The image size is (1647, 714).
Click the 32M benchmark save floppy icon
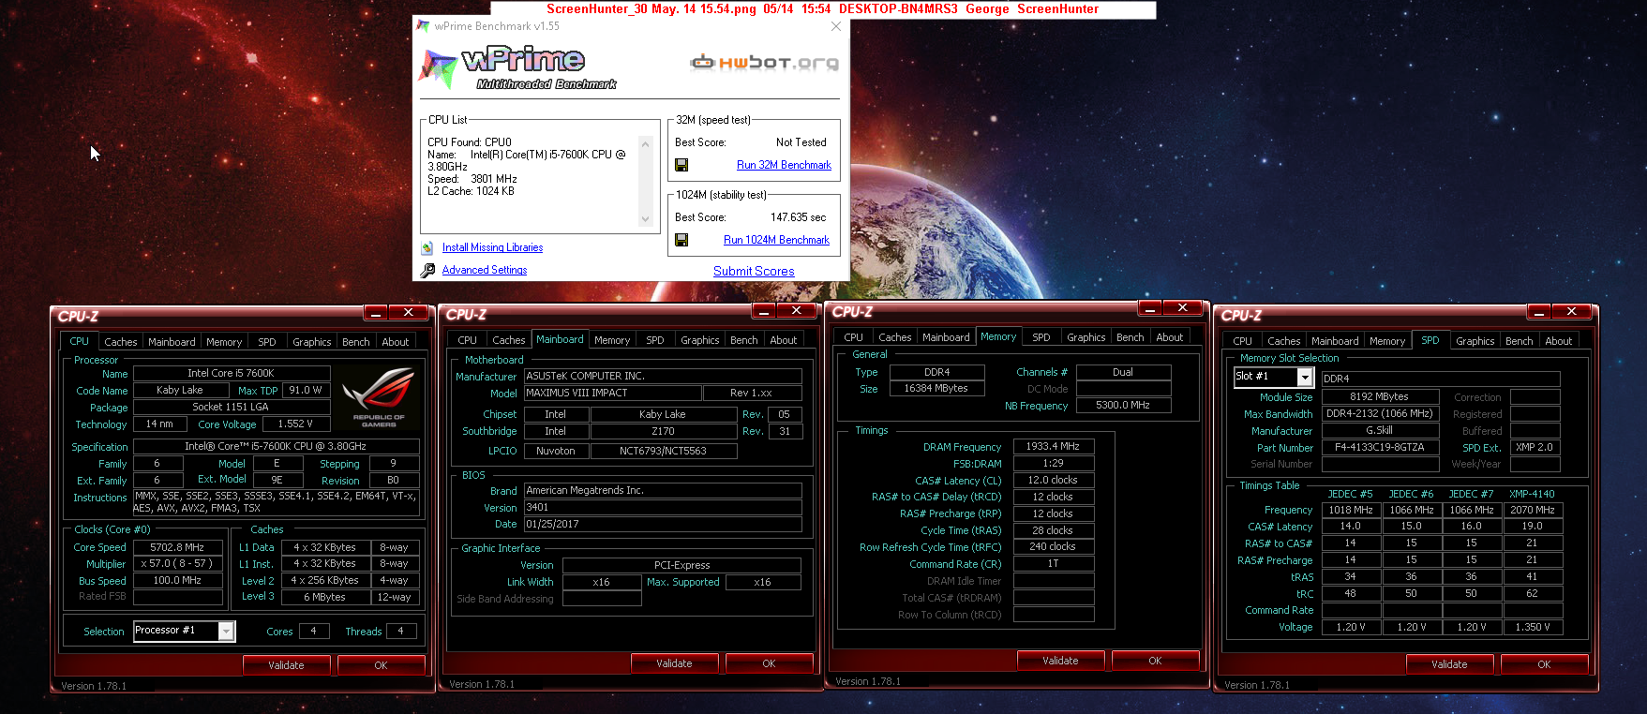click(x=681, y=165)
